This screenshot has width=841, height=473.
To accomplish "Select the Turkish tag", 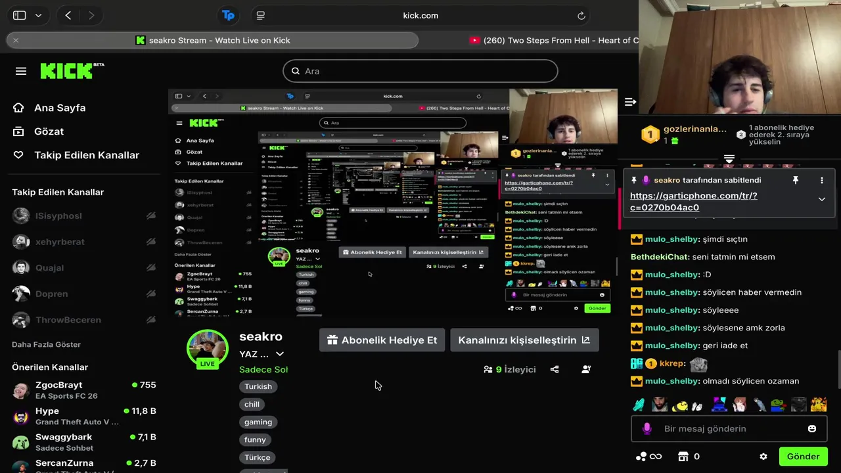I will [x=258, y=386].
